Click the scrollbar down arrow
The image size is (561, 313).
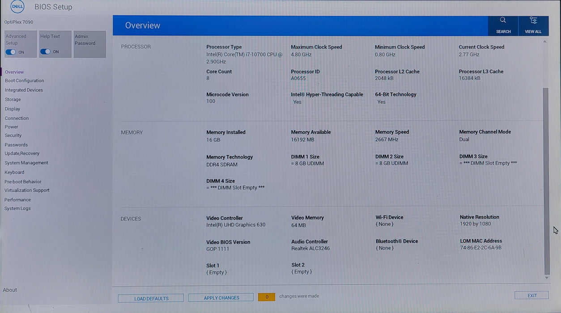pyautogui.click(x=546, y=278)
